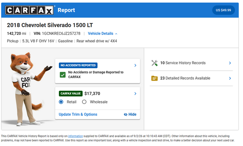Expand the 23 Detailed Records Available chevron
The height and width of the screenshot is (146, 243).
coord(230,78)
